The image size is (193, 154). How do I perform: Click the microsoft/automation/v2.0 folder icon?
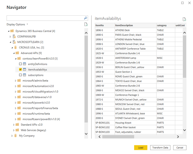pos(19,86)
